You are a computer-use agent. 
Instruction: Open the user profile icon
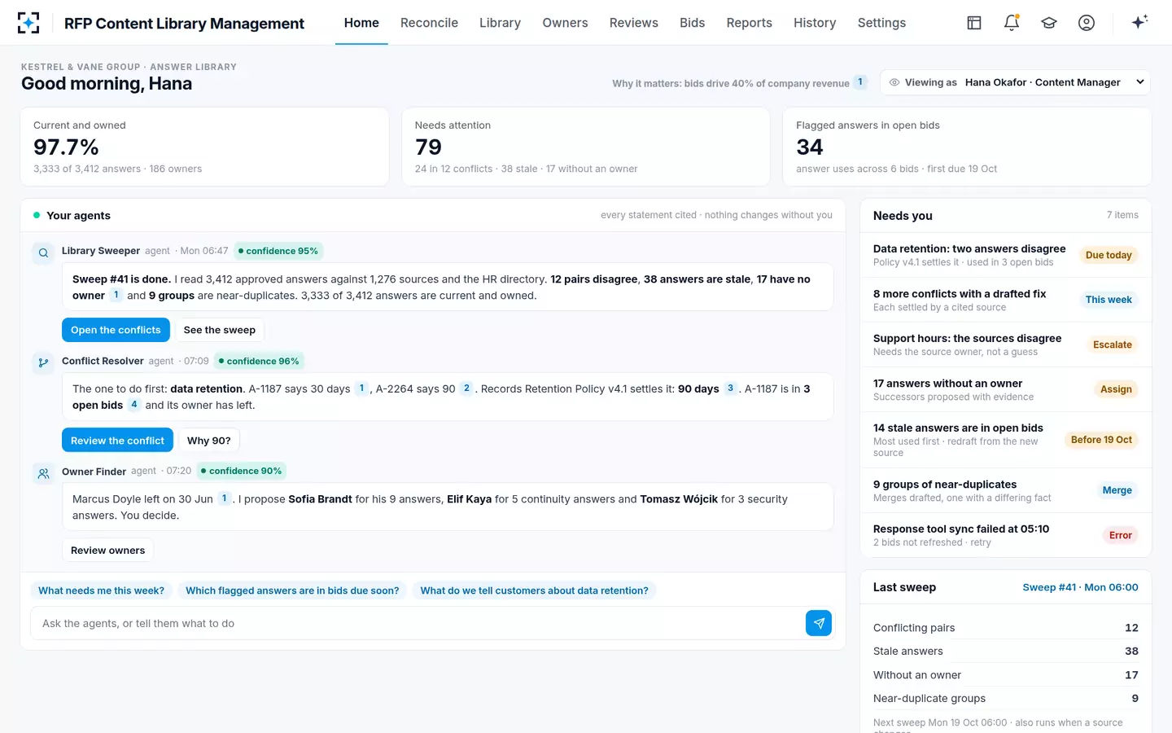click(1087, 23)
